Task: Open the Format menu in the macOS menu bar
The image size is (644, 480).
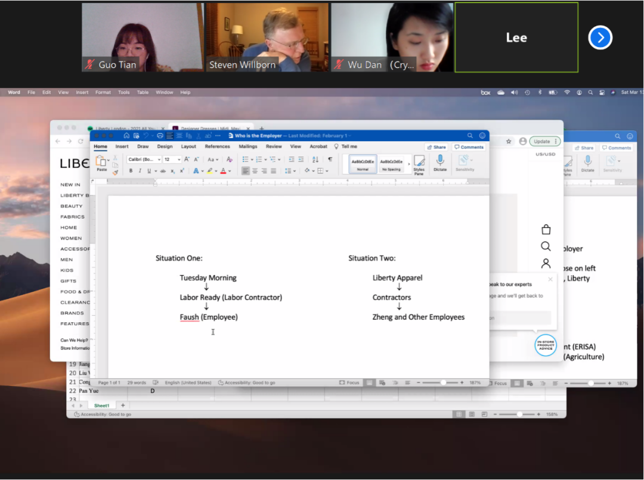Action: pyautogui.click(x=103, y=92)
